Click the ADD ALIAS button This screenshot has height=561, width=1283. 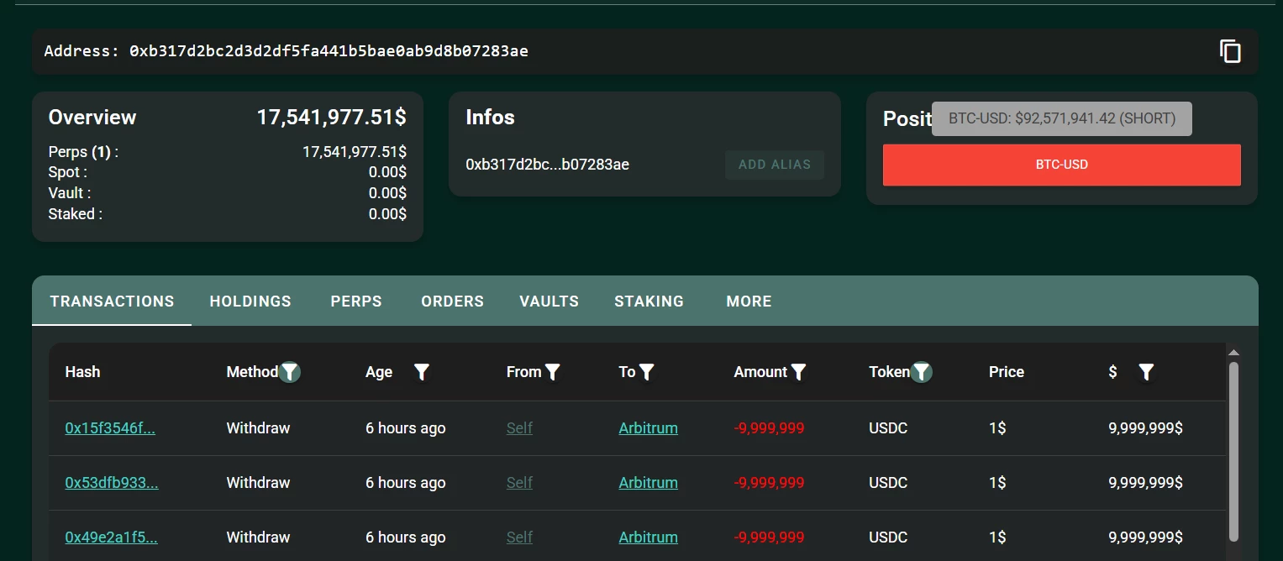pos(774,165)
